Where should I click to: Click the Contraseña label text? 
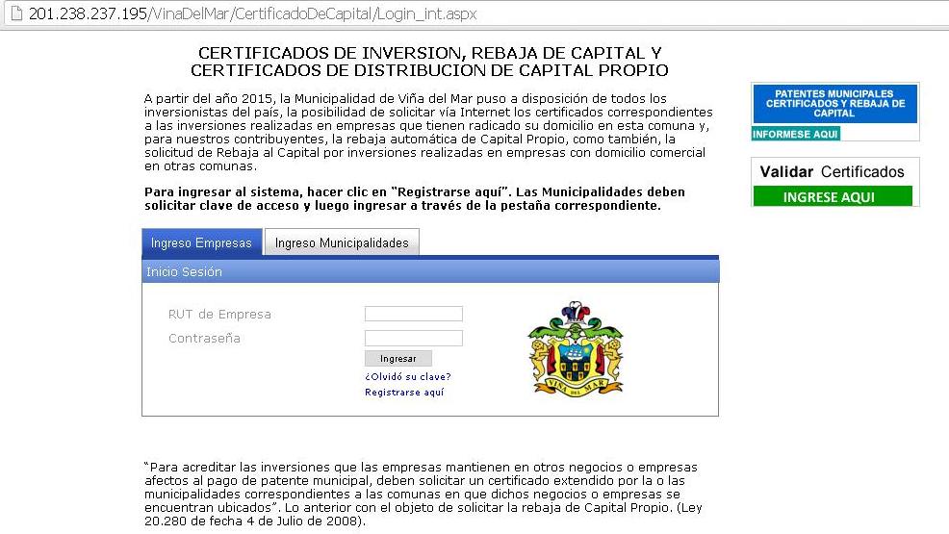(x=204, y=339)
